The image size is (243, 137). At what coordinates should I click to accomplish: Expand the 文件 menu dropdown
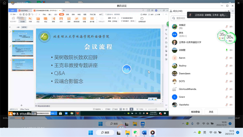[14, 14]
